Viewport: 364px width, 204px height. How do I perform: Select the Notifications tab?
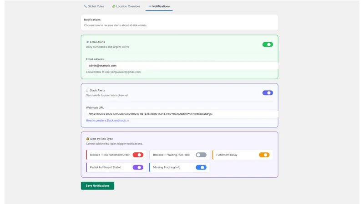point(159,6)
